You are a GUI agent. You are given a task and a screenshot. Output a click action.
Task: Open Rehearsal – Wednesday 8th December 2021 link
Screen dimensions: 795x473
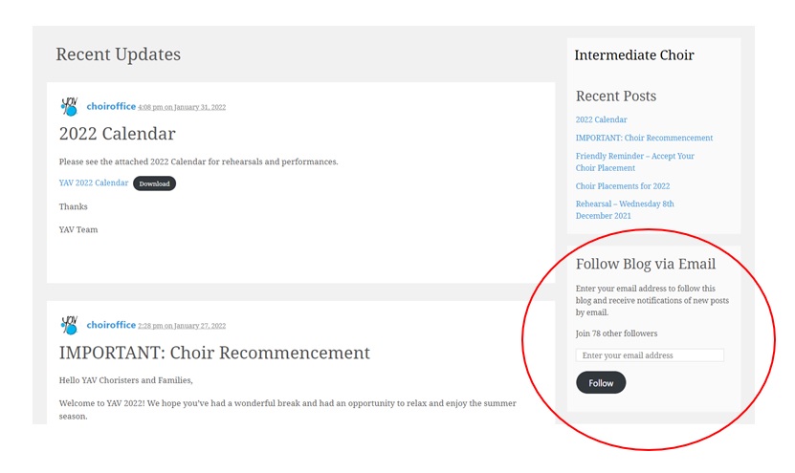(625, 209)
